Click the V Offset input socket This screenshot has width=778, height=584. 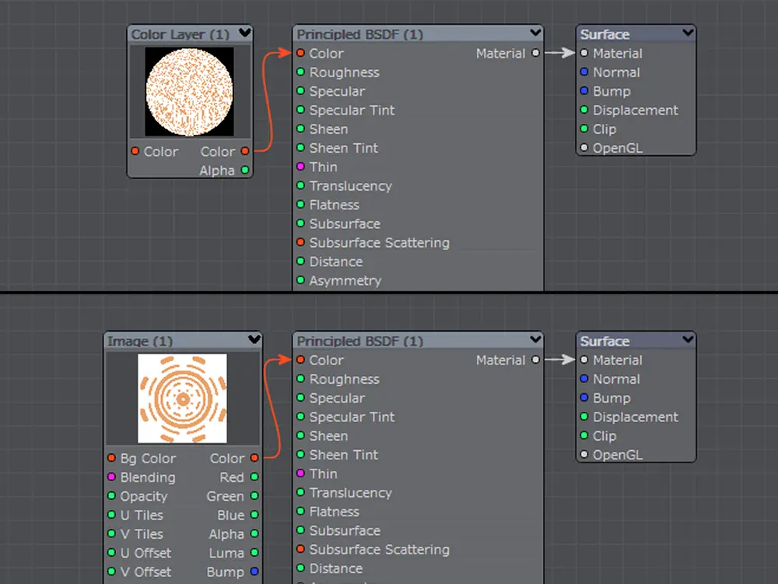pos(111,572)
